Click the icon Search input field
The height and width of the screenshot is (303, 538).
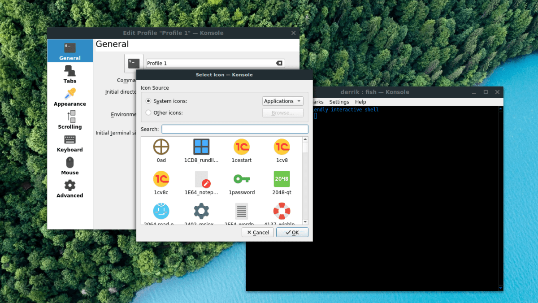[x=235, y=129]
